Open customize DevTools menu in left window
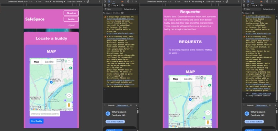This screenshot has width=278, height=131. click(x=132, y=1)
